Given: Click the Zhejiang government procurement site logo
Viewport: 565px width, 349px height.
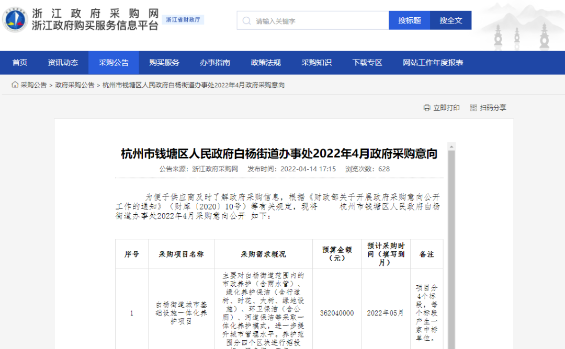Looking at the screenshot, I should pyautogui.click(x=15, y=20).
